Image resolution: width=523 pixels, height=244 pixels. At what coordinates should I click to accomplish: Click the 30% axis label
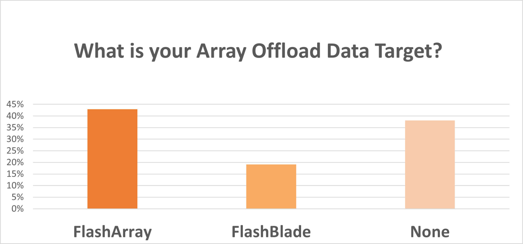tap(15, 139)
